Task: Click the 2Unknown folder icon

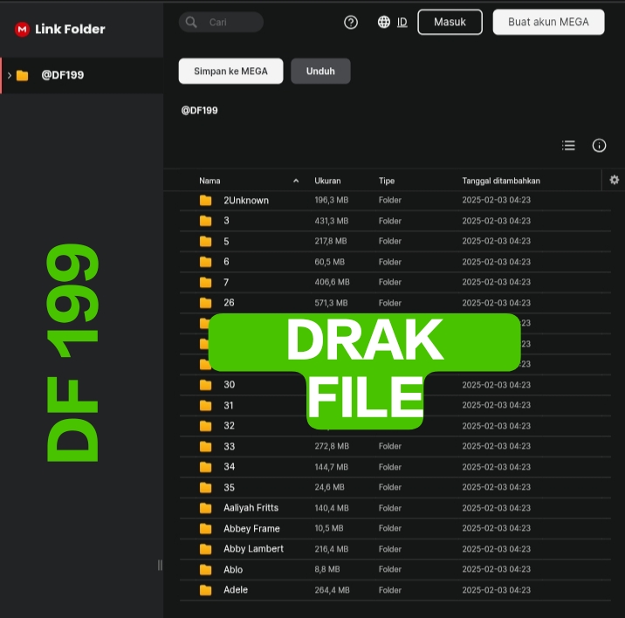Action: coord(206,200)
